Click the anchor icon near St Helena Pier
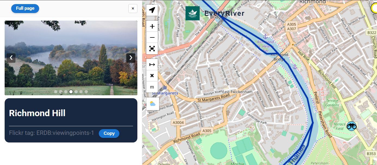This screenshot has width=377, height=165. 265,36
